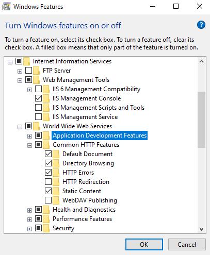
Task: Click the folder icon beside World Wide Web Services
Action: [36, 126]
